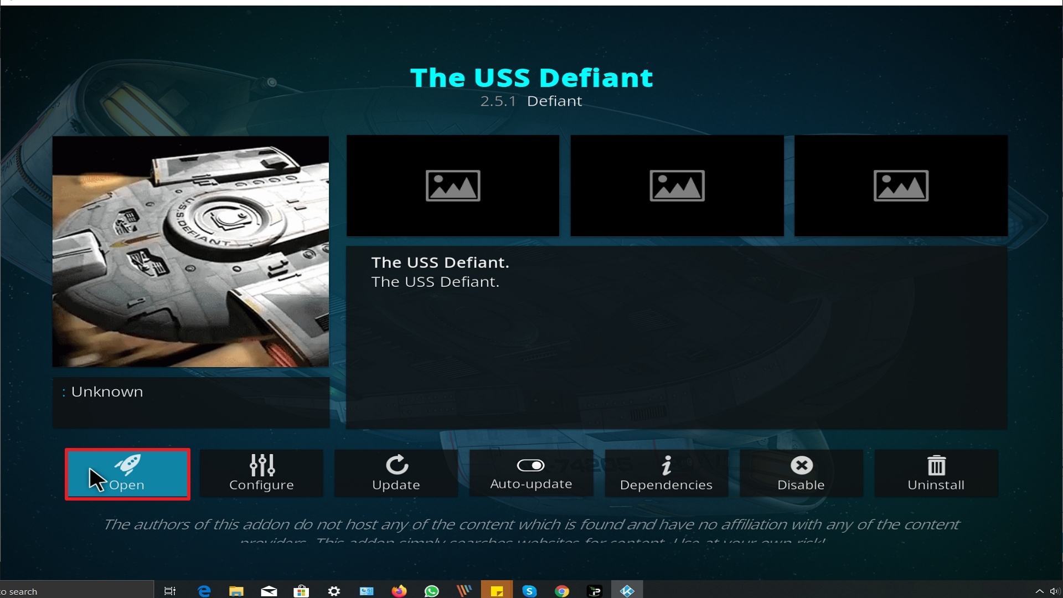Image resolution: width=1063 pixels, height=598 pixels.
Task: Launch Microsoft Edge from the taskbar
Action: pyautogui.click(x=204, y=591)
